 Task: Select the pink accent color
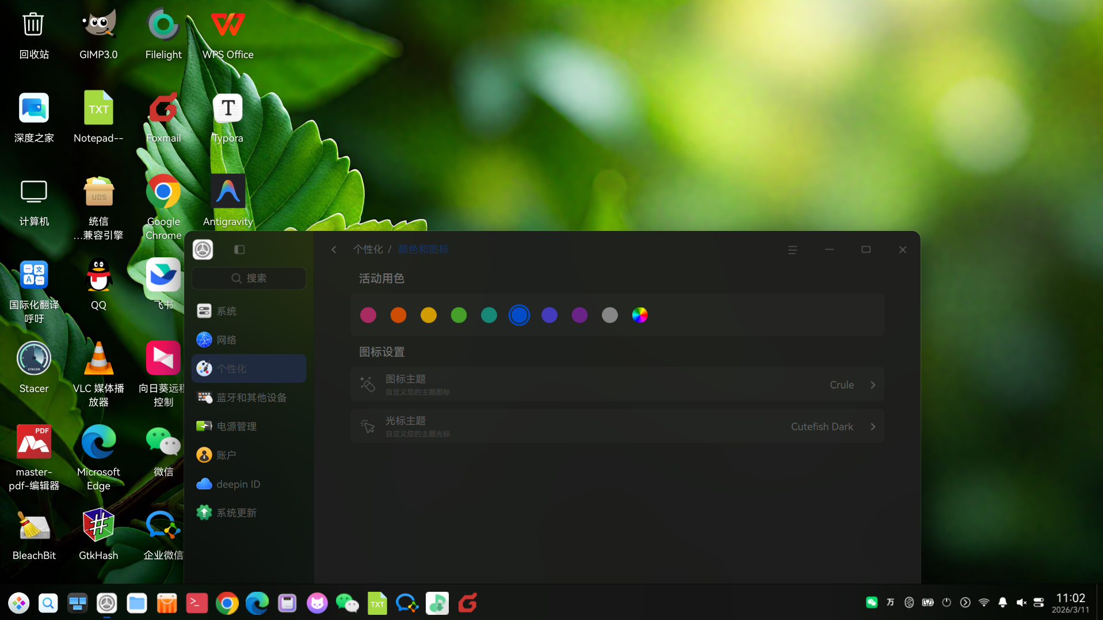(368, 315)
